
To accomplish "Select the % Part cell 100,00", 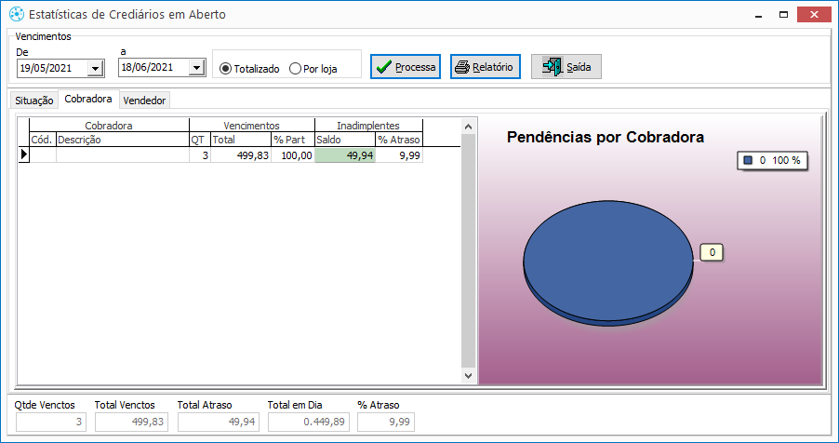I will pos(293,155).
